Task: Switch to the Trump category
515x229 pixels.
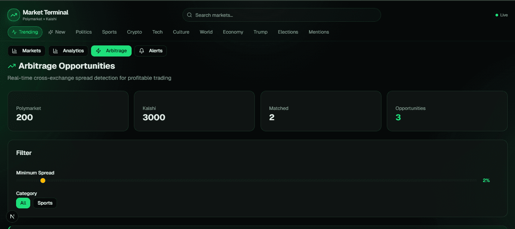Action: tap(261, 32)
